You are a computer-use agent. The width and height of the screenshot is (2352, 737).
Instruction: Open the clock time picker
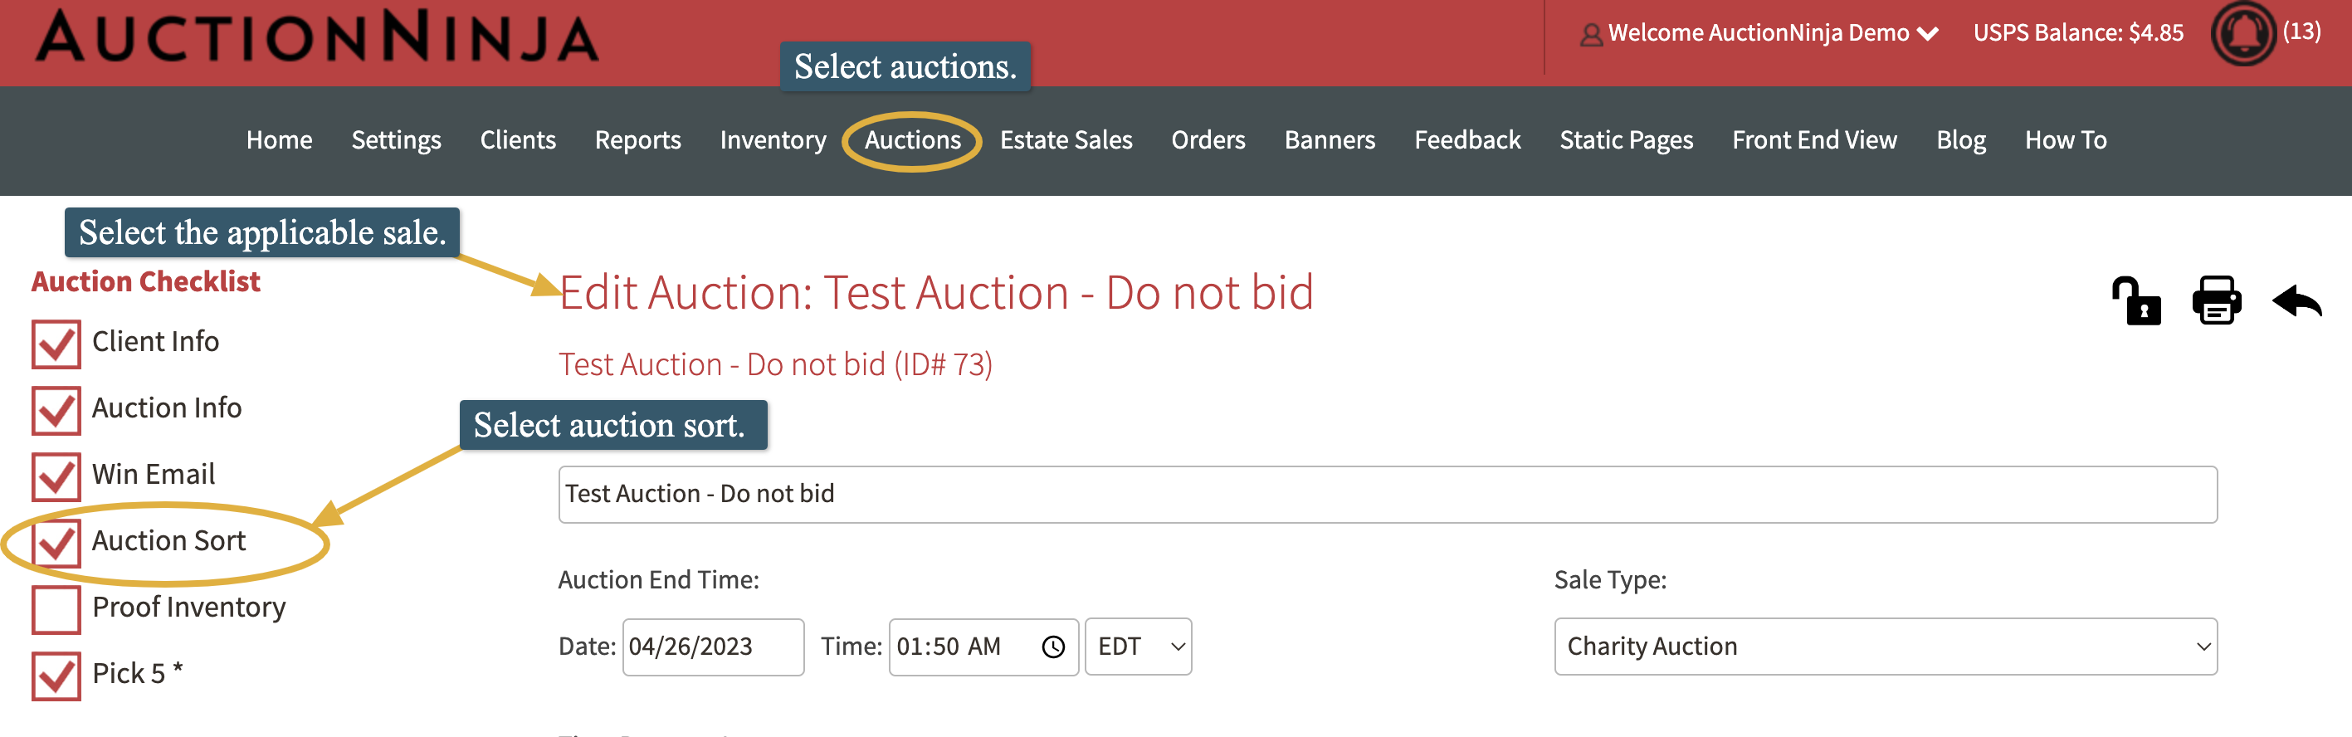1054,647
